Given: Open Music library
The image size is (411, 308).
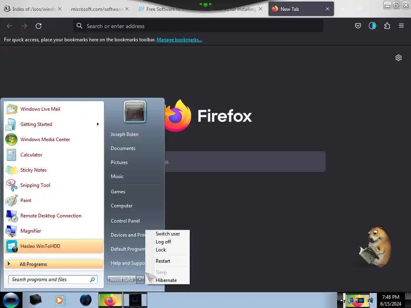Looking at the screenshot, I should pos(117,176).
